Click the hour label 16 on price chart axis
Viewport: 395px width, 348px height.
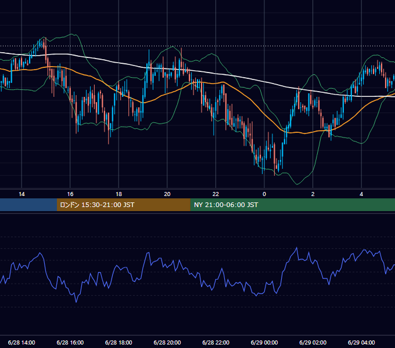70,194
